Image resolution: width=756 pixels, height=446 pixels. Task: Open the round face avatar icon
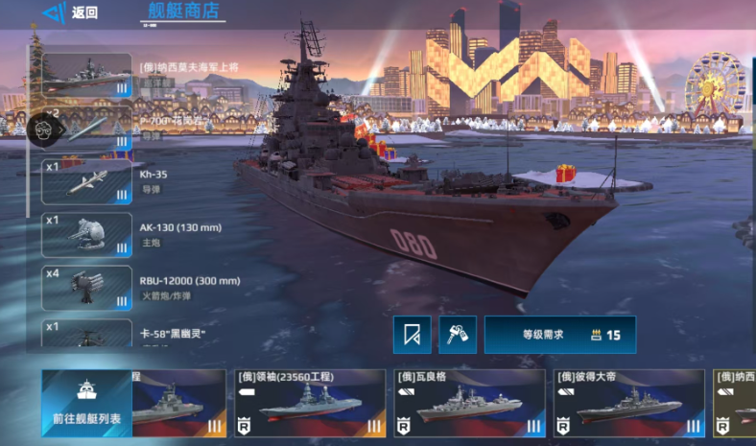(42, 129)
